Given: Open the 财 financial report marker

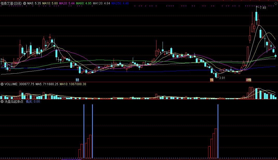Looking at the screenshot, I should (77, 80).
